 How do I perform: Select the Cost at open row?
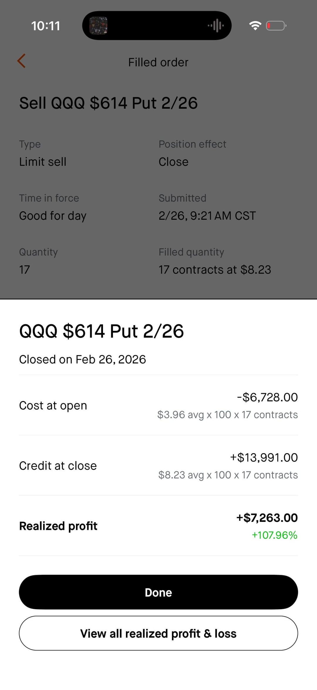(158, 406)
